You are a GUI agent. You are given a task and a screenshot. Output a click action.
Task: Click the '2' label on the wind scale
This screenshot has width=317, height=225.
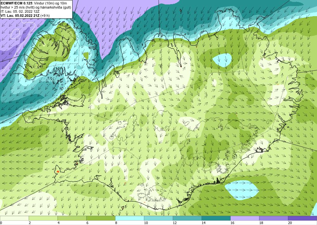click(x=30, y=223)
